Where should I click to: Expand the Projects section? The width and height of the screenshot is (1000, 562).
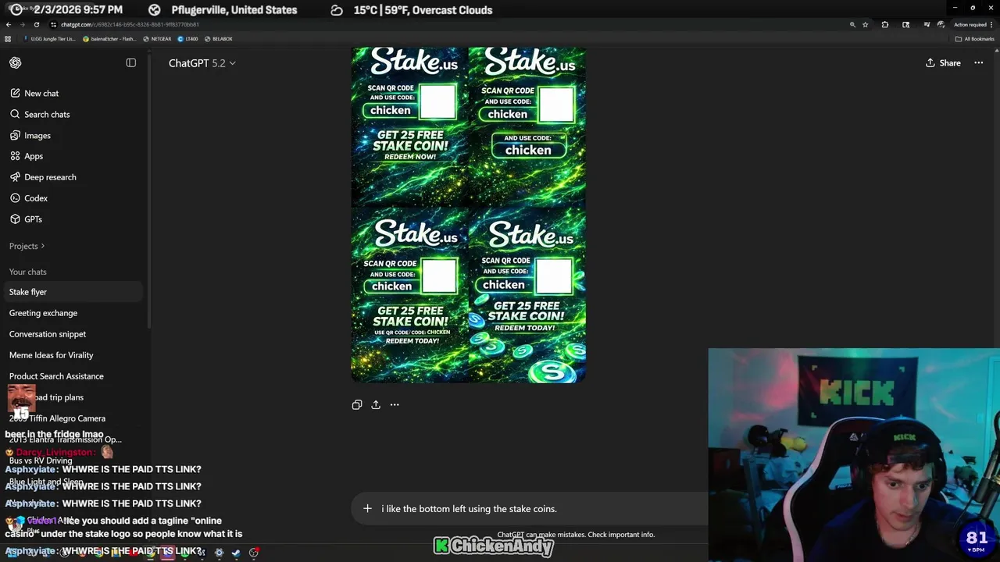pyautogui.click(x=27, y=246)
